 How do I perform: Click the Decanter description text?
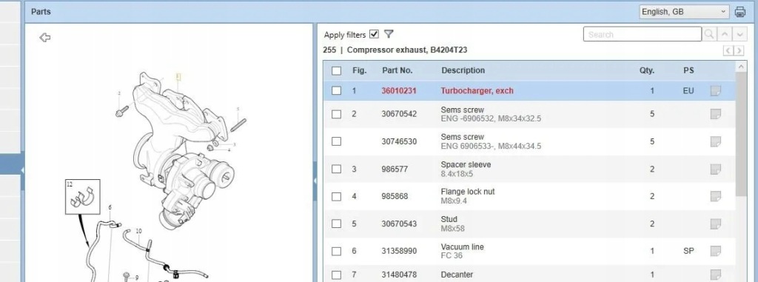[457, 275]
